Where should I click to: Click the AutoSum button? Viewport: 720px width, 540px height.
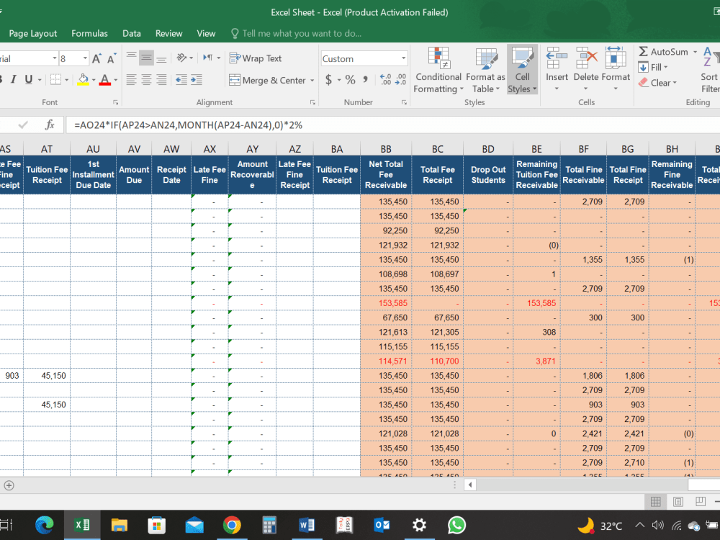[x=662, y=52]
